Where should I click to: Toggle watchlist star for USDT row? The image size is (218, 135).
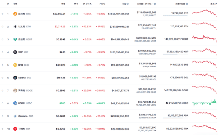2,39
